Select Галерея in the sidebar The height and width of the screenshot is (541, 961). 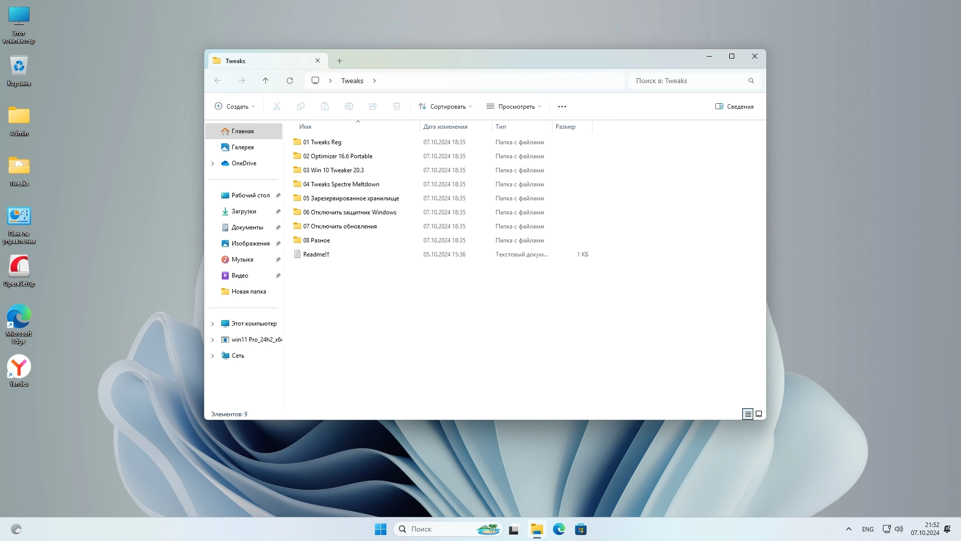tap(242, 147)
